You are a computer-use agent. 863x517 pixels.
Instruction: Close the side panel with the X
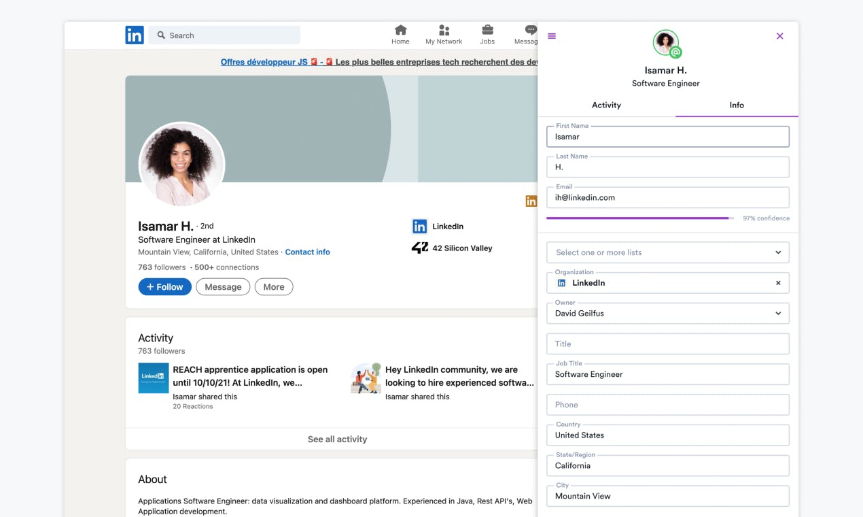(780, 36)
